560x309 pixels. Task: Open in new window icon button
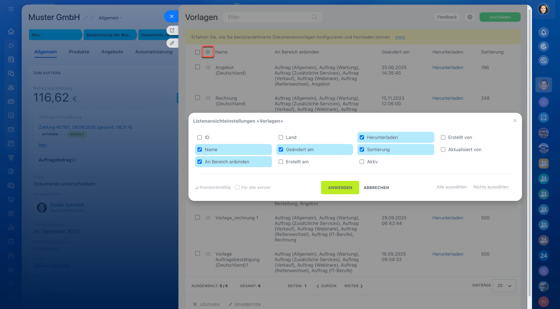(172, 30)
